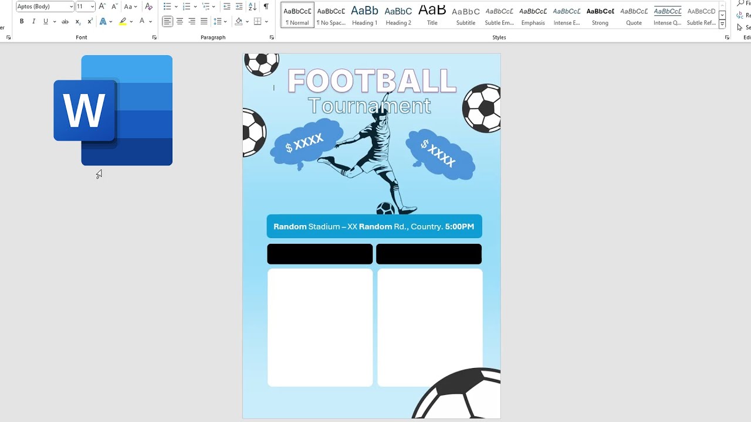751x422 pixels.
Task: Click Find magnifier icon
Action: 740,4
